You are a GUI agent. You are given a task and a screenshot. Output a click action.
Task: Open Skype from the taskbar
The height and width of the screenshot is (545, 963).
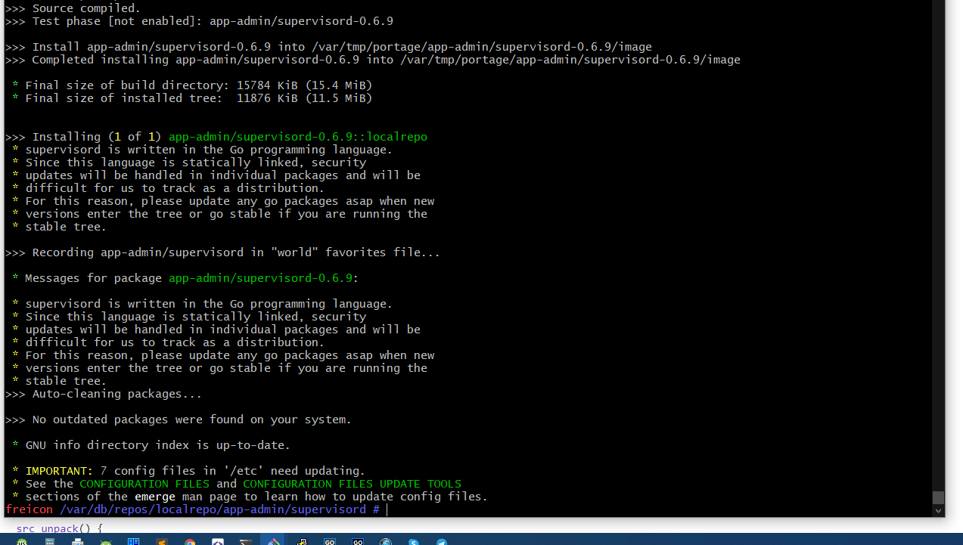coord(413,542)
